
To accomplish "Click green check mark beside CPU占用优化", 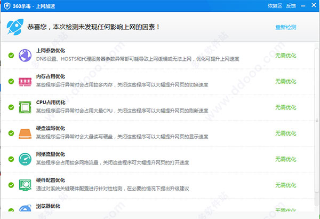I will click(x=11, y=107).
